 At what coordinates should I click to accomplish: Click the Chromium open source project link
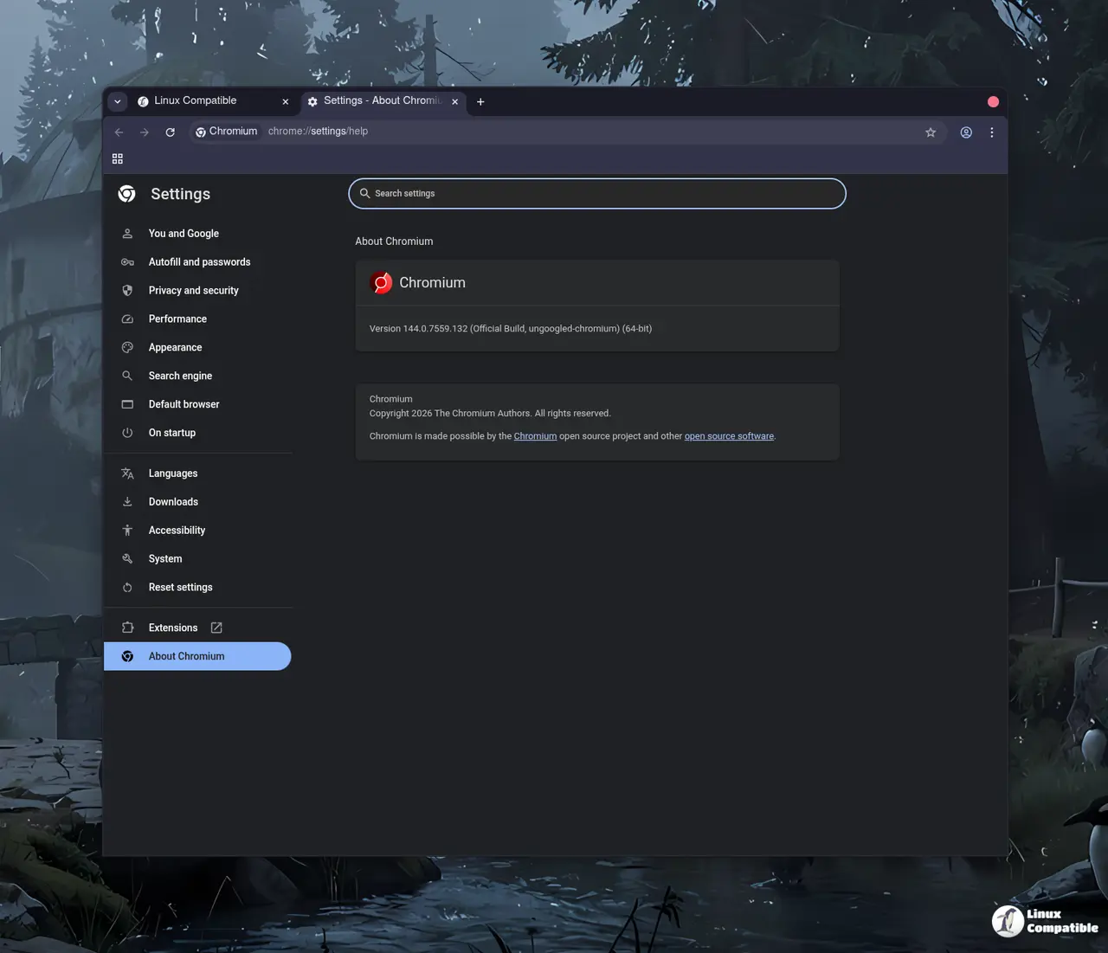[x=535, y=436]
